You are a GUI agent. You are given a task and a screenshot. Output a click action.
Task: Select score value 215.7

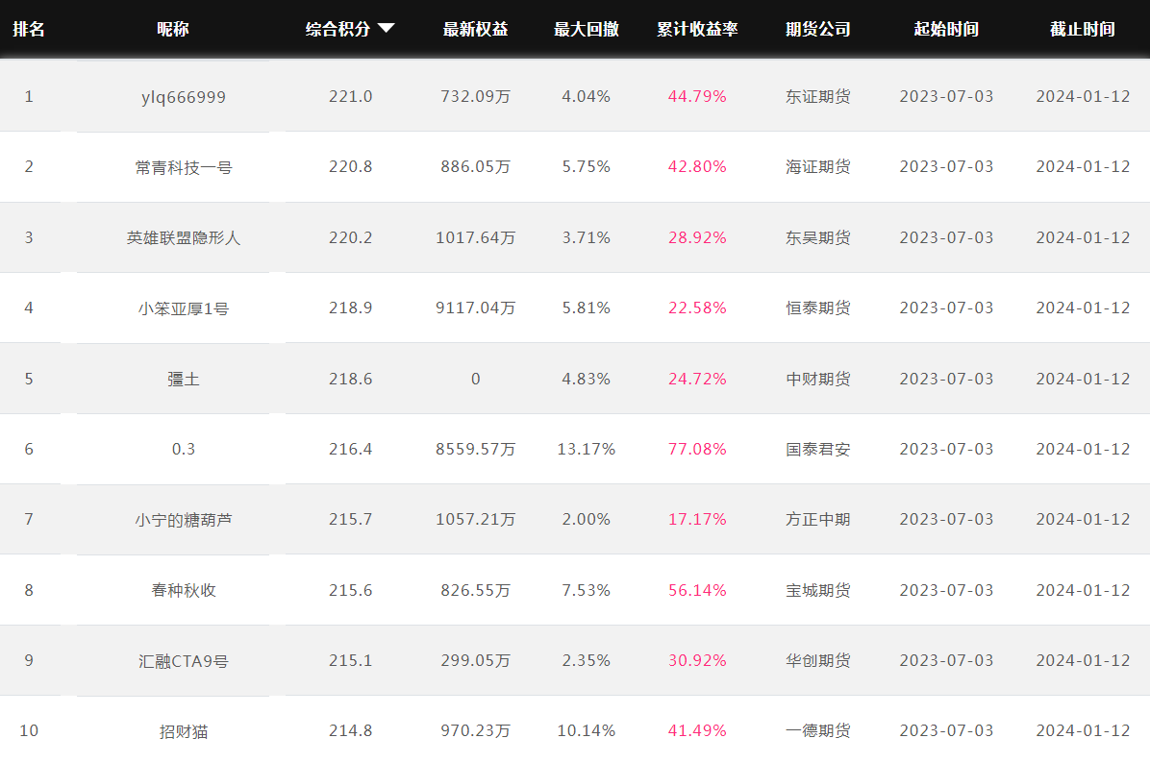pos(351,520)
